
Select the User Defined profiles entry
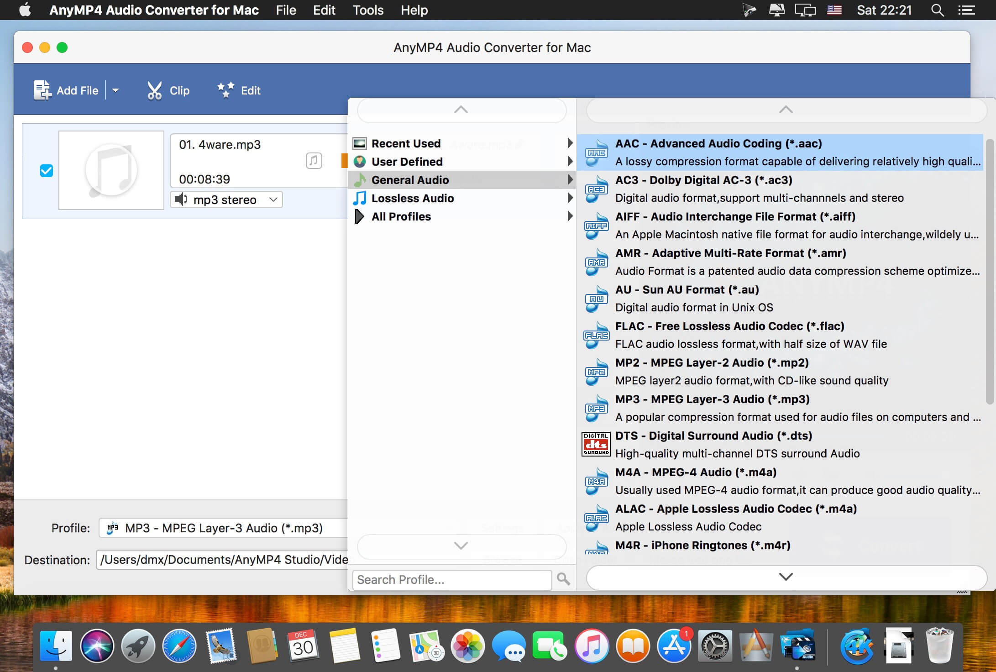[x=407, y=161]
